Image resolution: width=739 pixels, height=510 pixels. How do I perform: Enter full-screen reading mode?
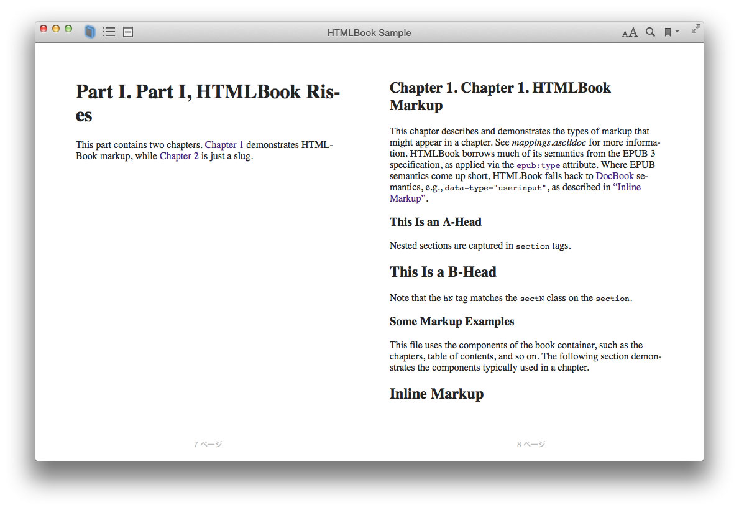(x=695, y=28)
